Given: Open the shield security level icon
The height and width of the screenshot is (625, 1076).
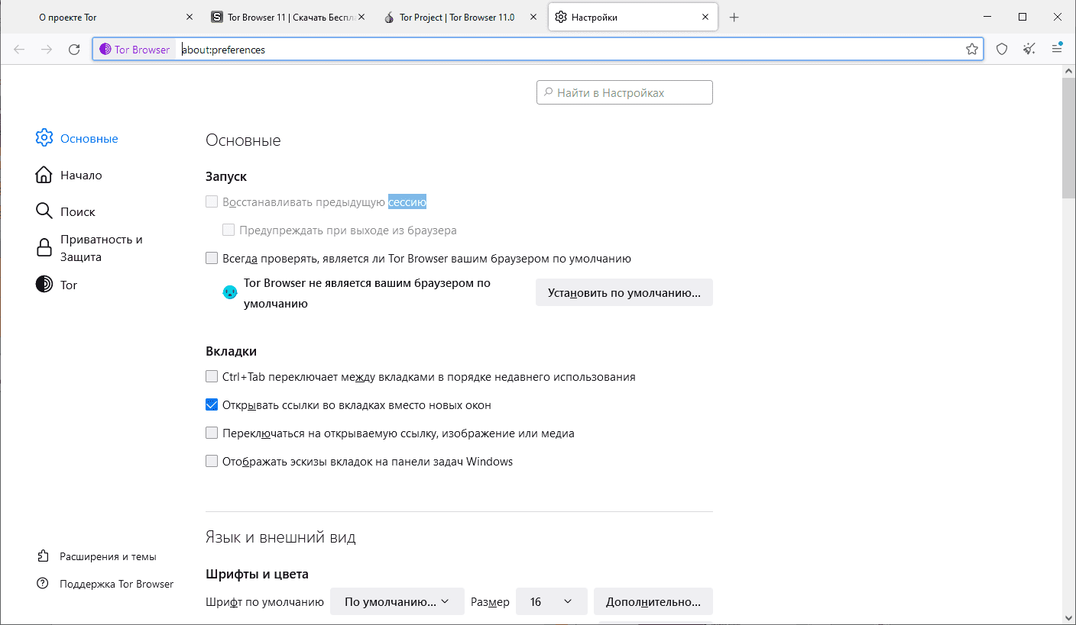Looking at the screenshot, I should pos(1002,50).
